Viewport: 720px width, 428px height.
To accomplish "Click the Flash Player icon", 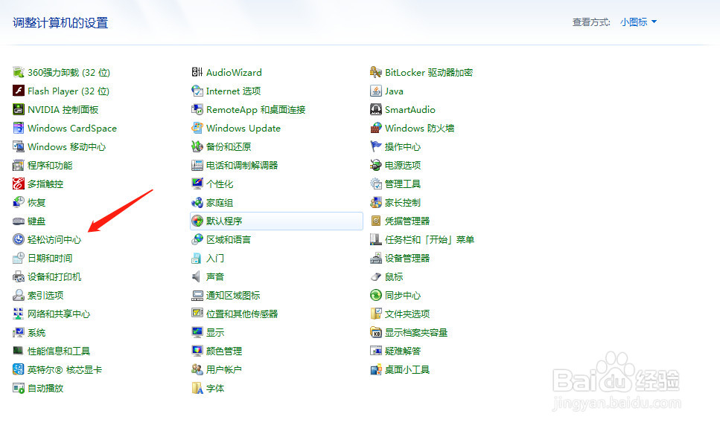I will pos(19,91).
